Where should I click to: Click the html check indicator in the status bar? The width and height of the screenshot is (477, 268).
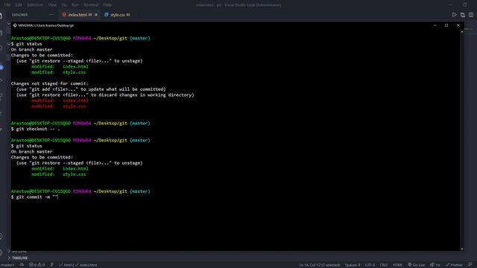(x=66, y=265)
